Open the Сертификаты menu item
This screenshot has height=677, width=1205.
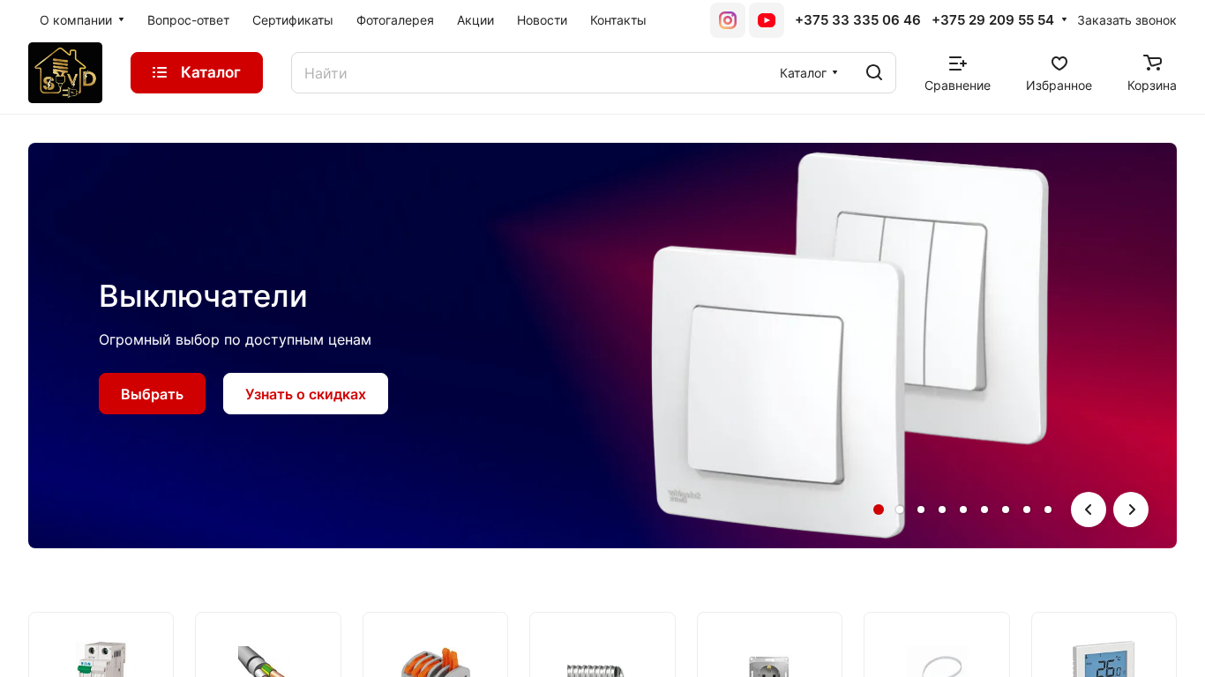point(293,20)
